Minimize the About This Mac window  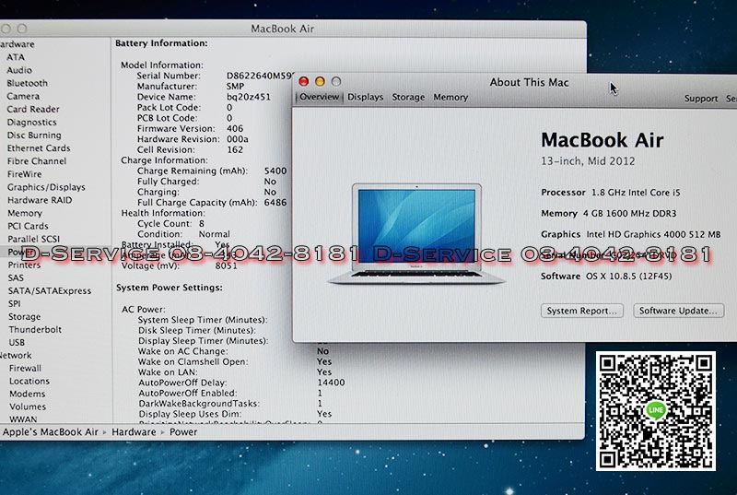point(320,81)
